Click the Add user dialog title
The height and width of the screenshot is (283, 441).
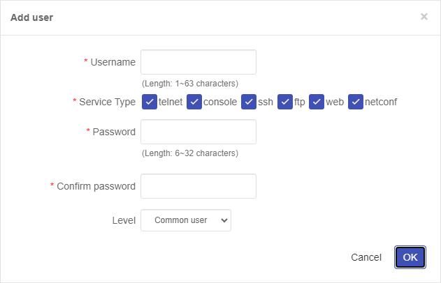coord(32,17)
